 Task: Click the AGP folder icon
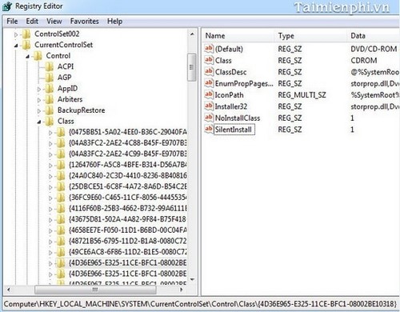(49, 78)
